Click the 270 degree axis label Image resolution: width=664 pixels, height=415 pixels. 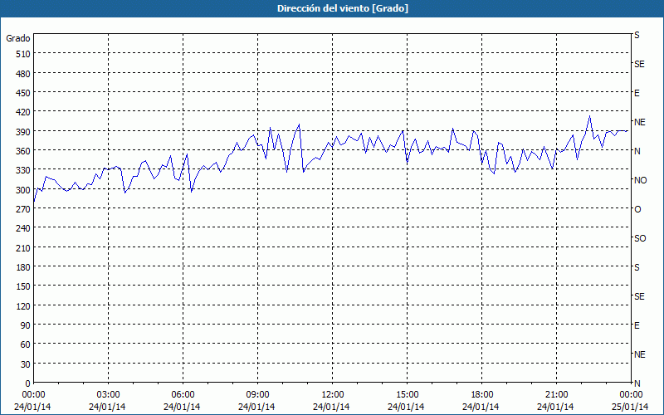click(23, 209)
